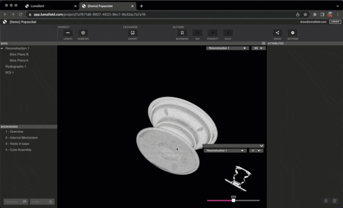The height and width of the screenshot is (208, 343).
Task: Open the 3D view mode dropdown
Action: [x=258, y=48]
